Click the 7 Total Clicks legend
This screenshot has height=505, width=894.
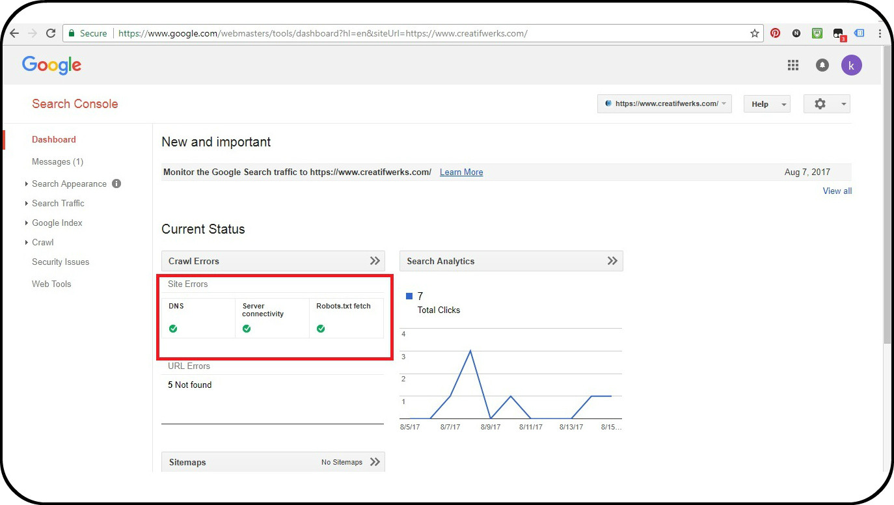[433, 303]
